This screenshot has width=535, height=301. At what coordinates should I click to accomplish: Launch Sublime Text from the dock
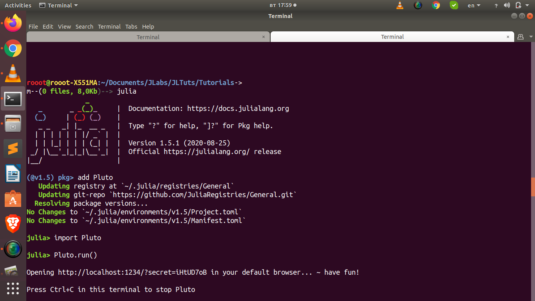(x=13, y=149)
